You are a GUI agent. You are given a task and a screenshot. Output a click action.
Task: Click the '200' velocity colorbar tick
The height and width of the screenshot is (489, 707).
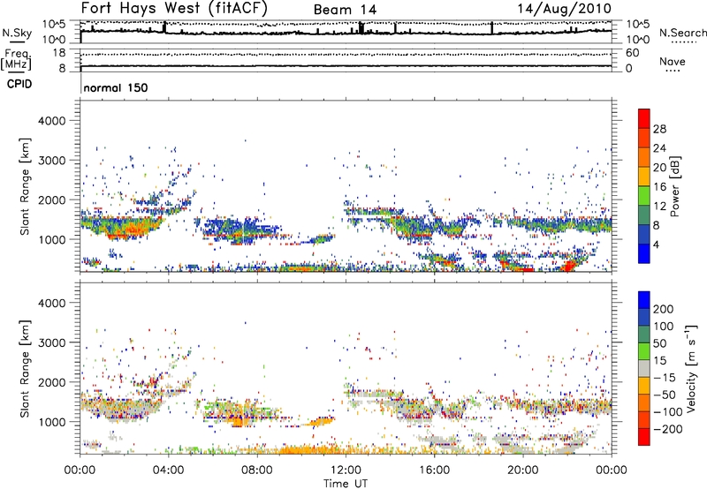(664, 309)
